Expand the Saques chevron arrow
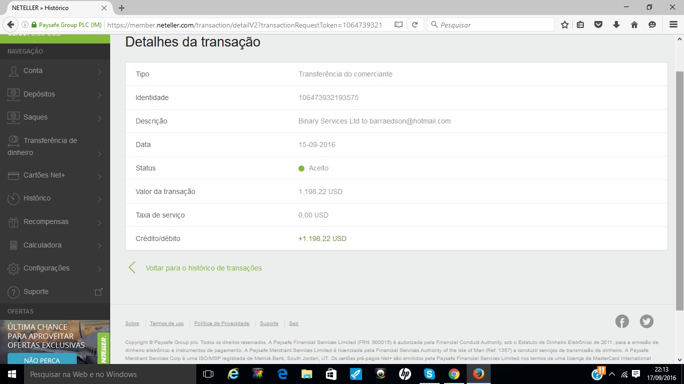The width and height of the screenshot is (684, 384). pyautogui.click(x=100, y=118)
